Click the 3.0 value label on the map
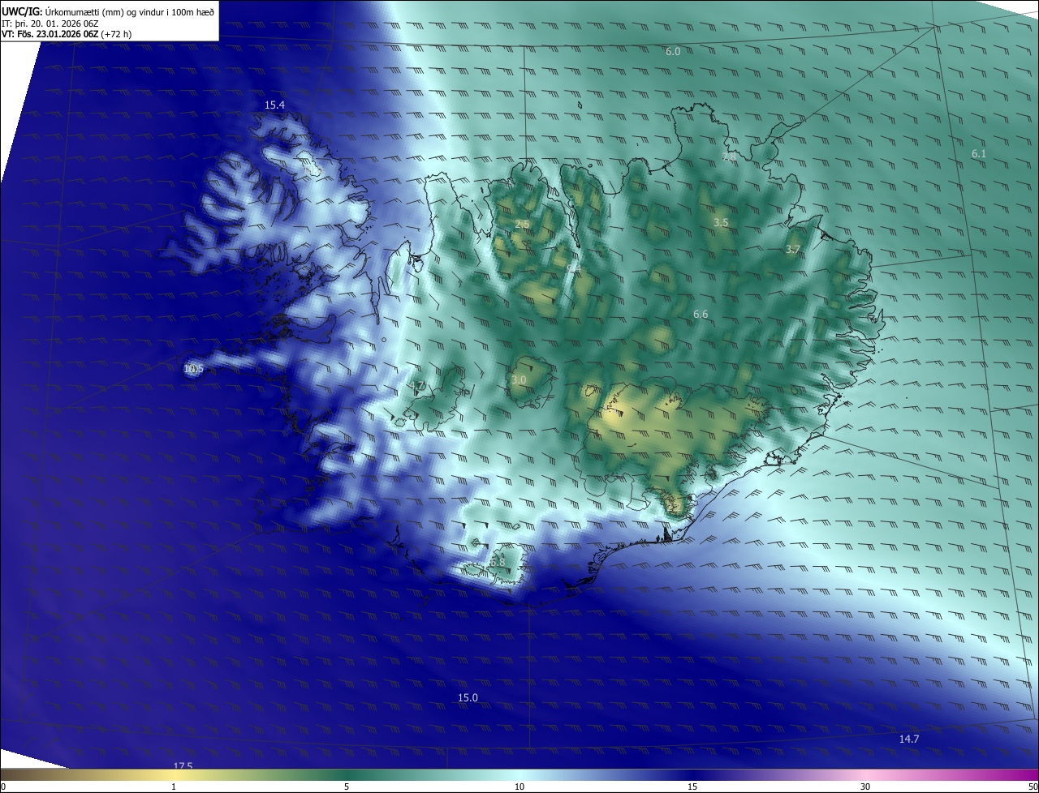This screenshot has width=1039, height=793. [x=519, y=380]
